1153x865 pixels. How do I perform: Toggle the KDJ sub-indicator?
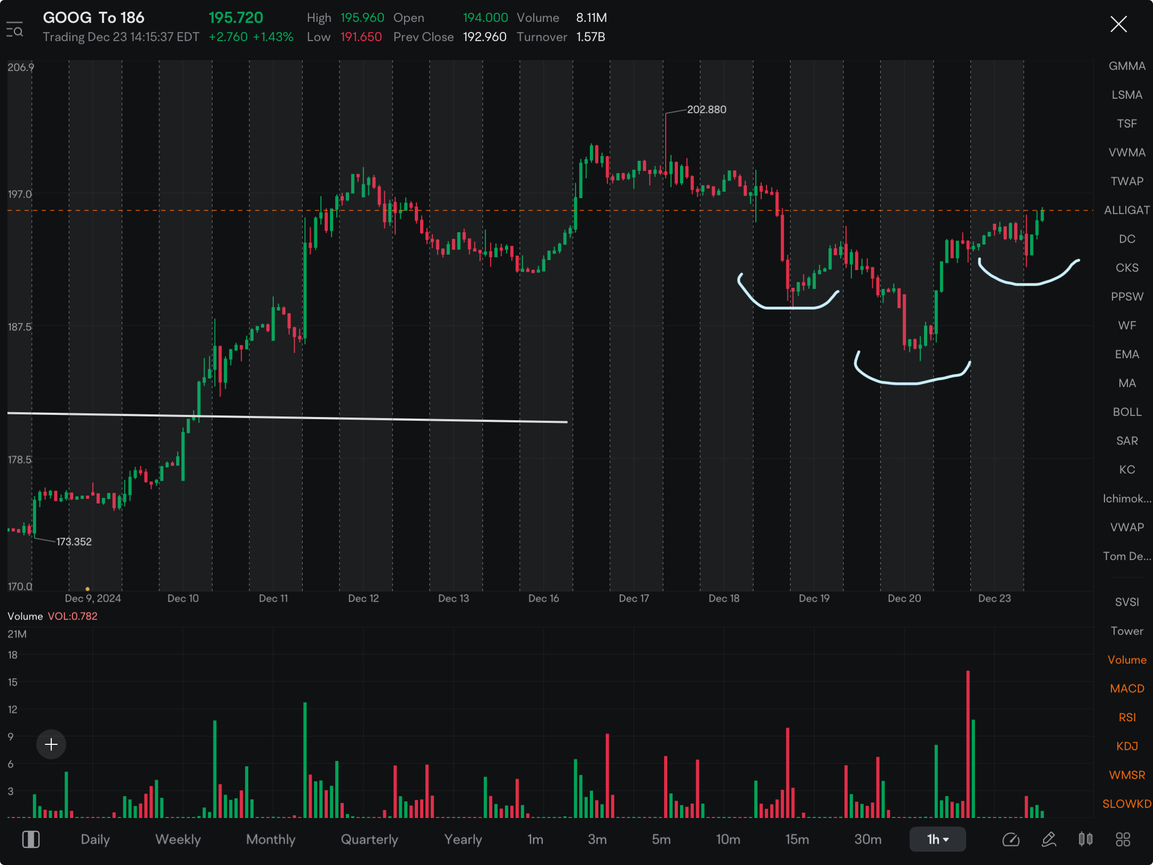point(1127,746)
